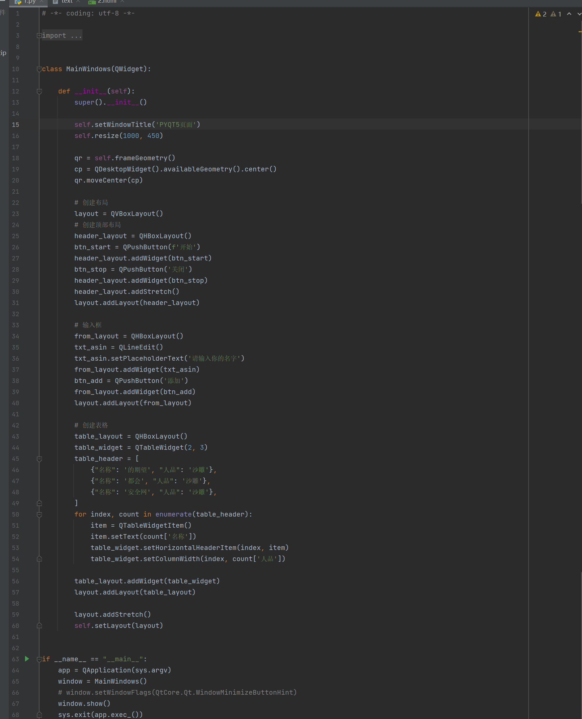This screenshot has width=582, height=719.
Task: Click 'sys.exit(app.exec_())' line
Action: click(x=100, y=715)
